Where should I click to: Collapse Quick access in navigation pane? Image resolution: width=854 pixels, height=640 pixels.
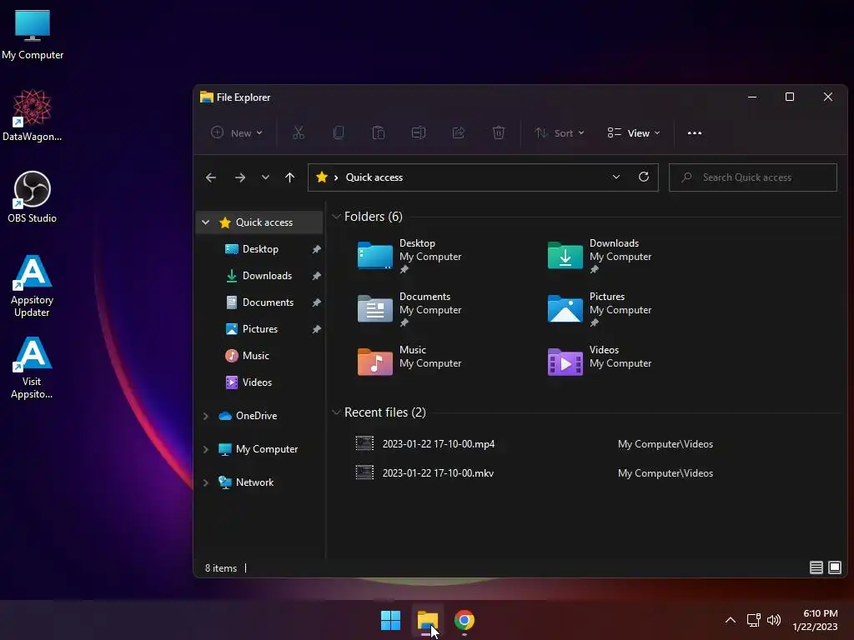point(205,222)
